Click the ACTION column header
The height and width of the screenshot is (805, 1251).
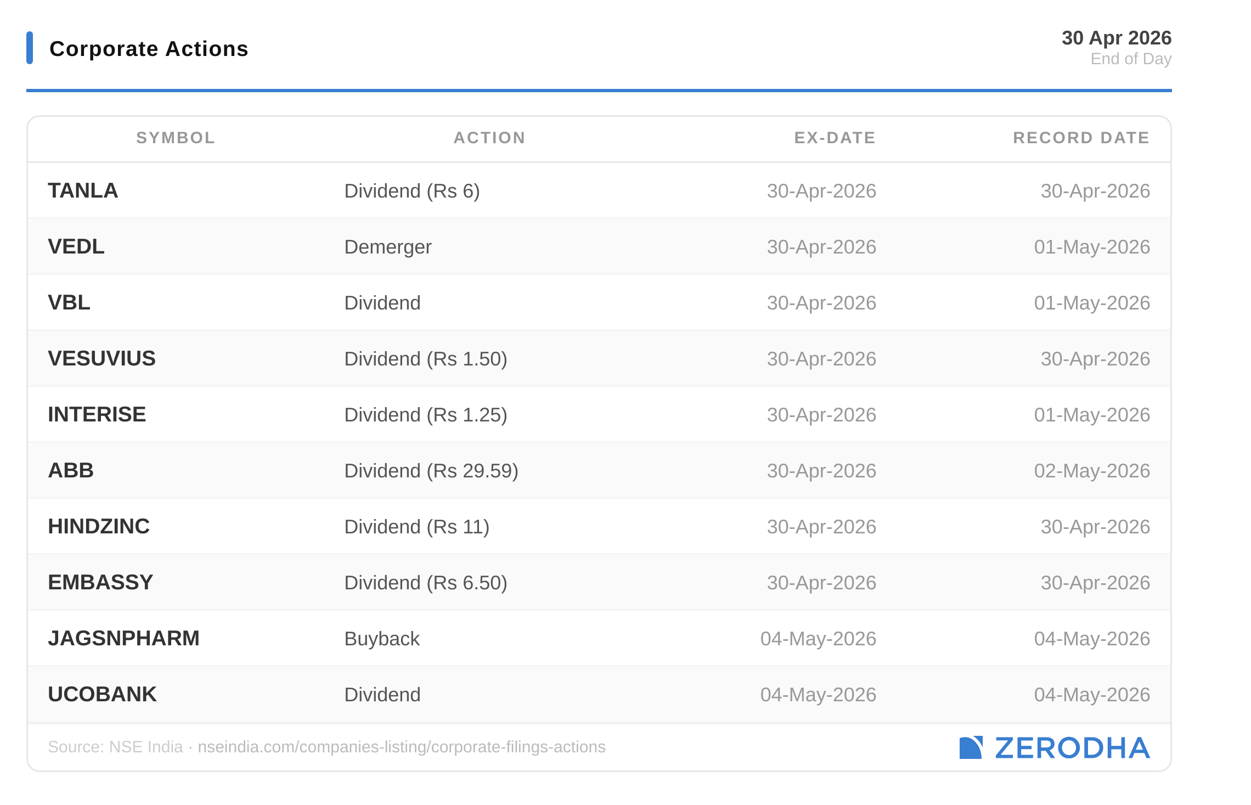[489, 138]
